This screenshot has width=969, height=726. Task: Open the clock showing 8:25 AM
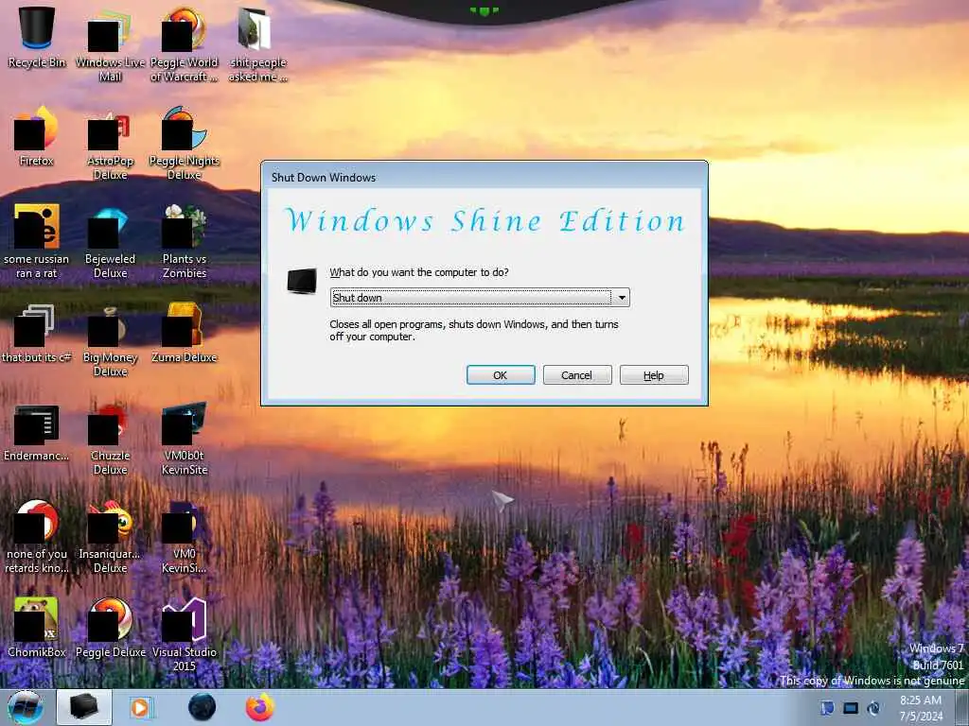tap(921, 708)
